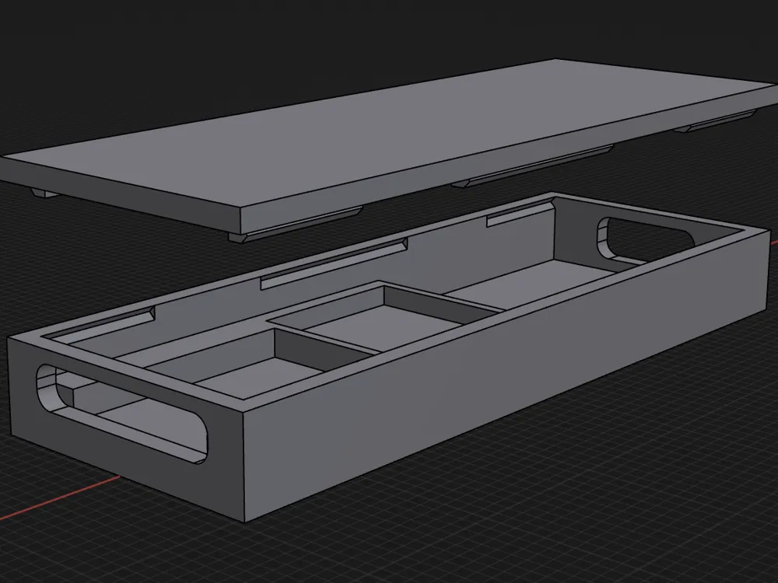Select the divider between middle and far compartments
This screenshot has height=583, width=778.
click(x=443, y=297)
